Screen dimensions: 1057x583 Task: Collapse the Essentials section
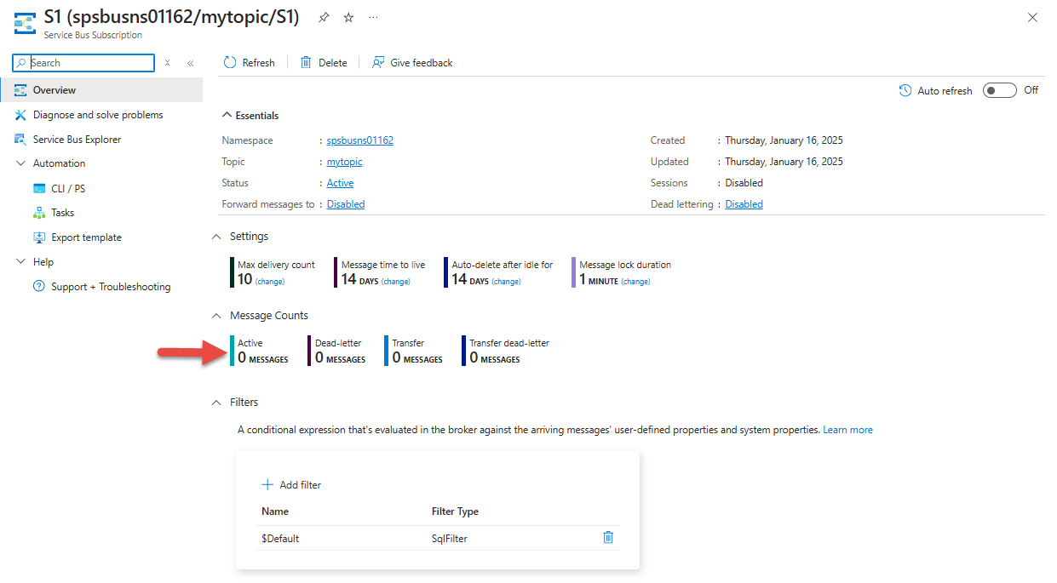227,116
